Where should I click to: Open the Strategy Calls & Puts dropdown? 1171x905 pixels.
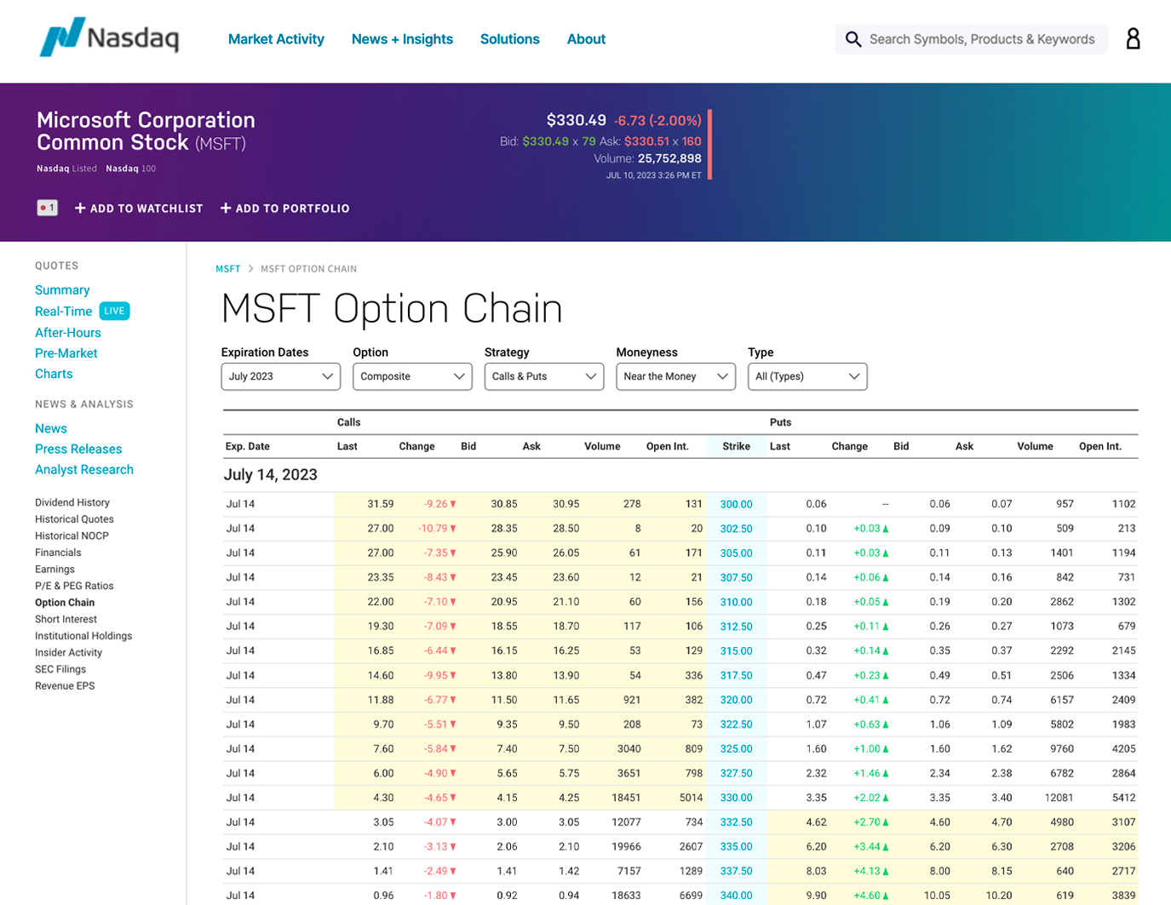543,376
